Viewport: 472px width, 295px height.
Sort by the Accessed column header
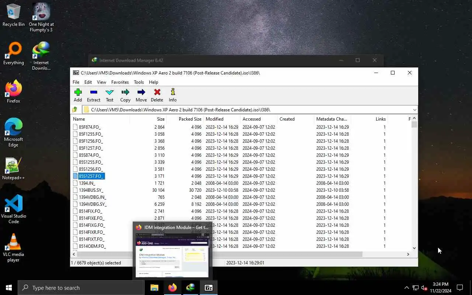[259, 119]
